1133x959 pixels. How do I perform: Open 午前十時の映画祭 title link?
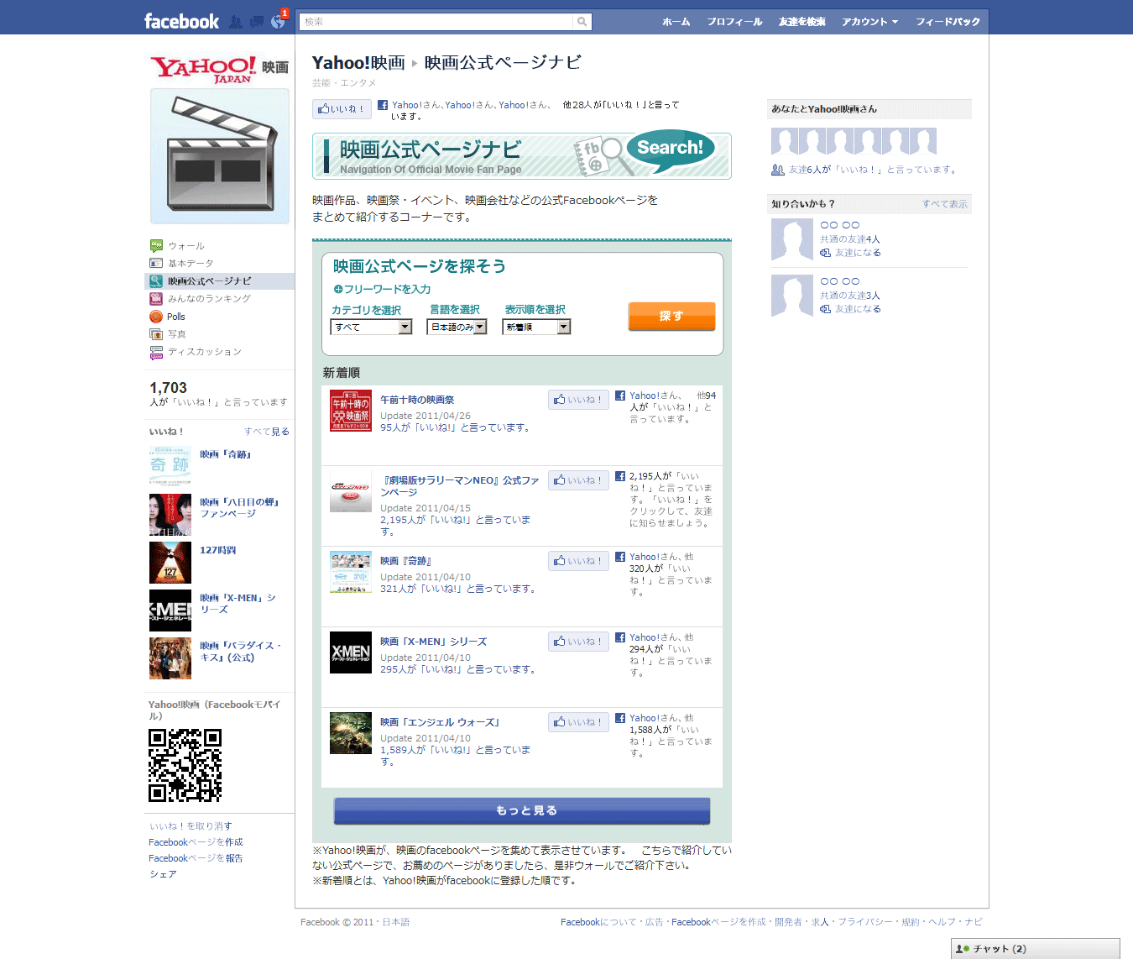[x=417, y=400]
